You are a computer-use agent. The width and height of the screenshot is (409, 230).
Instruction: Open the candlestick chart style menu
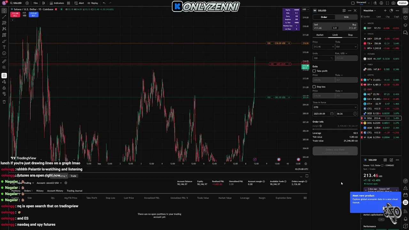[44, 3]
